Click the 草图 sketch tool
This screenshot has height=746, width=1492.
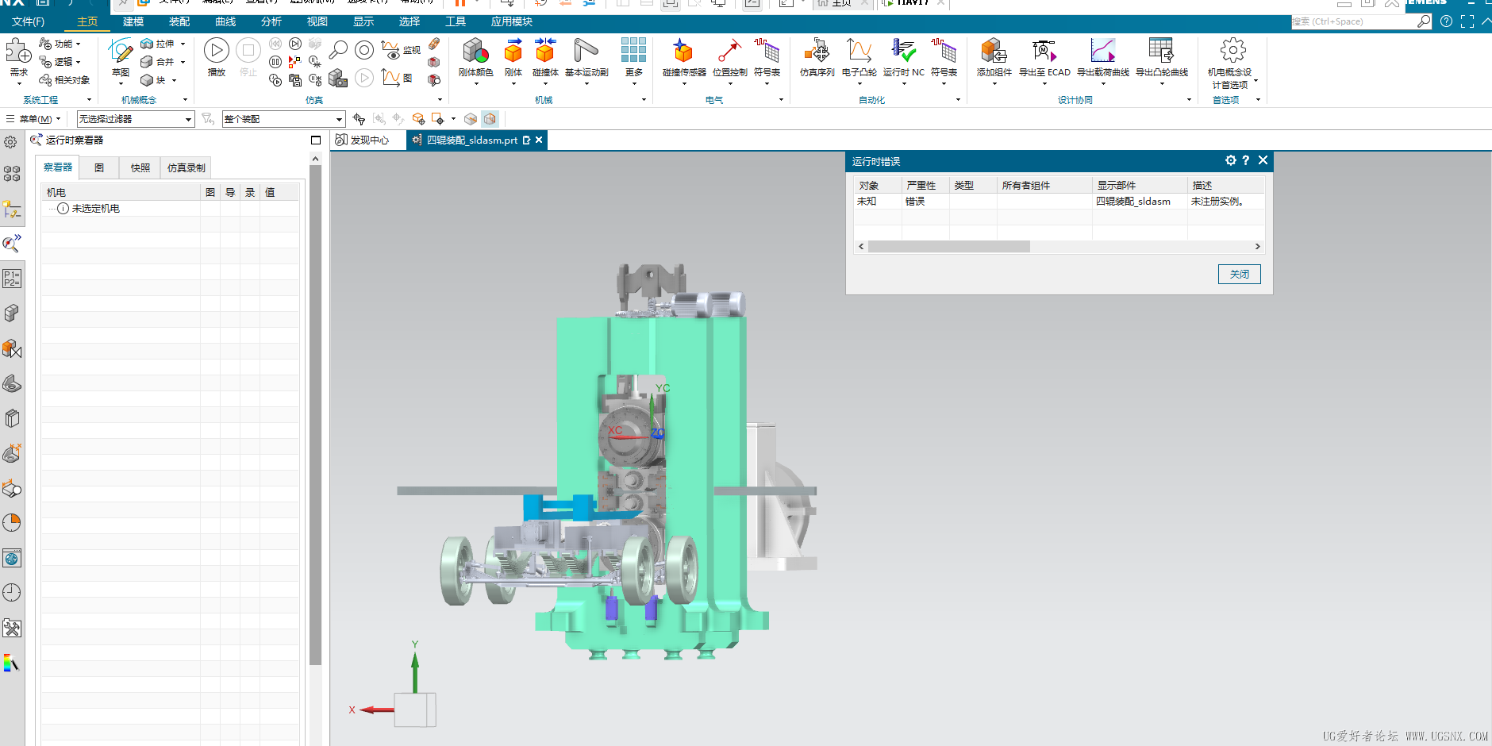tap(121, 54)
